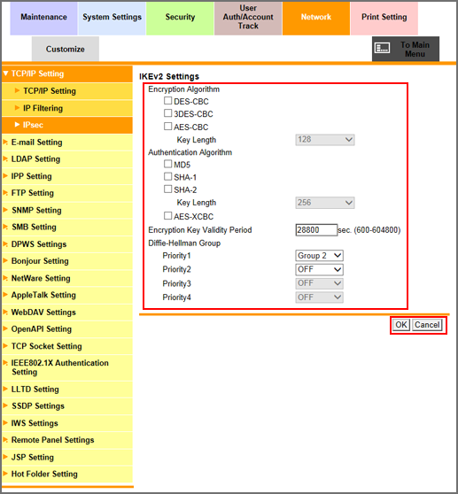Toggle the AES-XCBC checkbox
458x494 pixels.
click(x=168, y=216)
